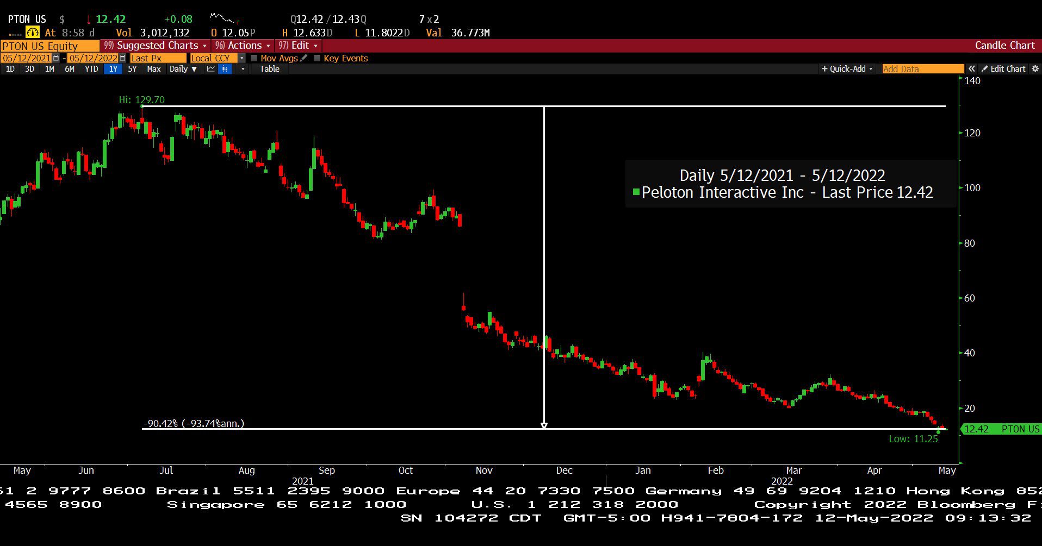The image size is (1042, 546).
Task: Click the green legend color square for Peloton
Action: (x=636, y=192)
